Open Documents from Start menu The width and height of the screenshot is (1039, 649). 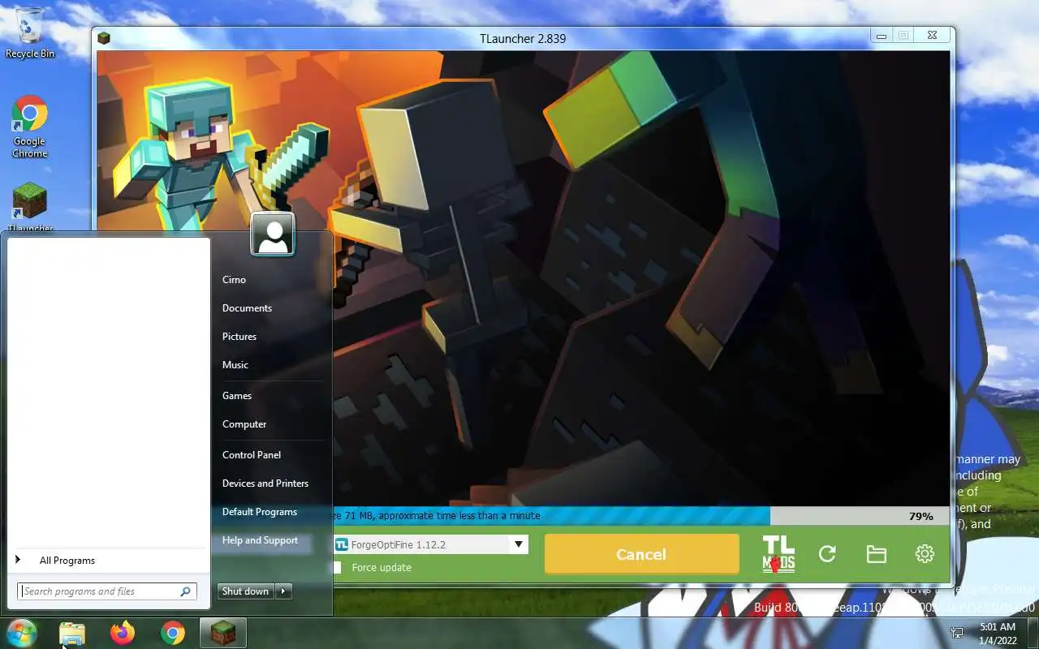[247, 307]
